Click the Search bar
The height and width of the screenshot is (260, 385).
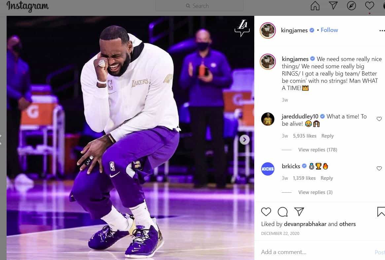tap(199, 6)
